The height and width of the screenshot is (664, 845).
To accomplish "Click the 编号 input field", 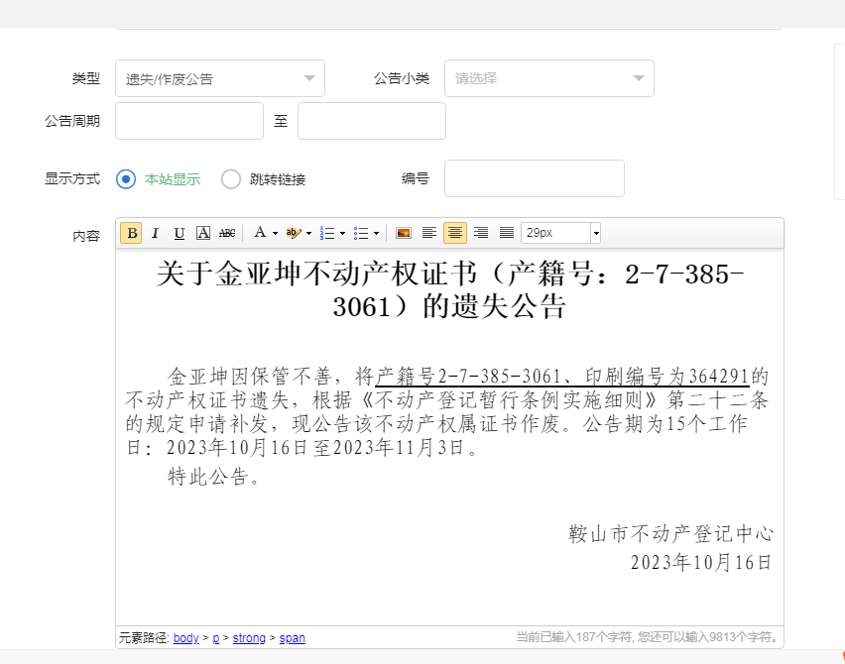I will pos(535,178).
